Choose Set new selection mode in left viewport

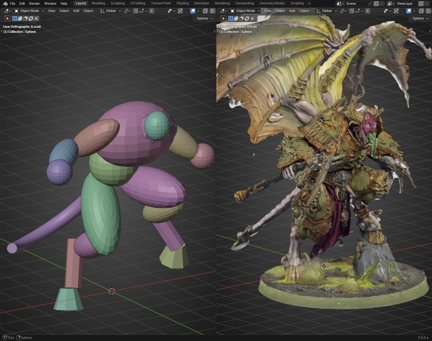pos(14,18)
